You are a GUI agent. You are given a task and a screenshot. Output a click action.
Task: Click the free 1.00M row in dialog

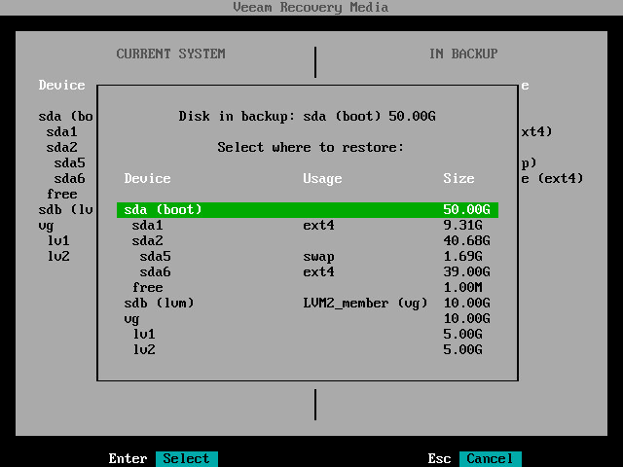point(308,287)
